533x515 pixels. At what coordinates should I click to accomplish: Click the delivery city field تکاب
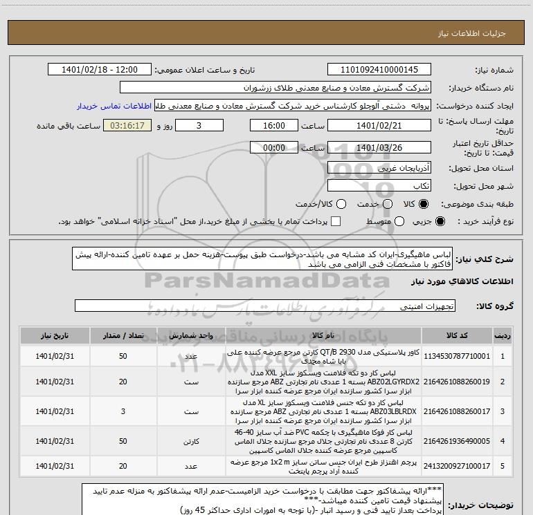(x=379, y=186)
